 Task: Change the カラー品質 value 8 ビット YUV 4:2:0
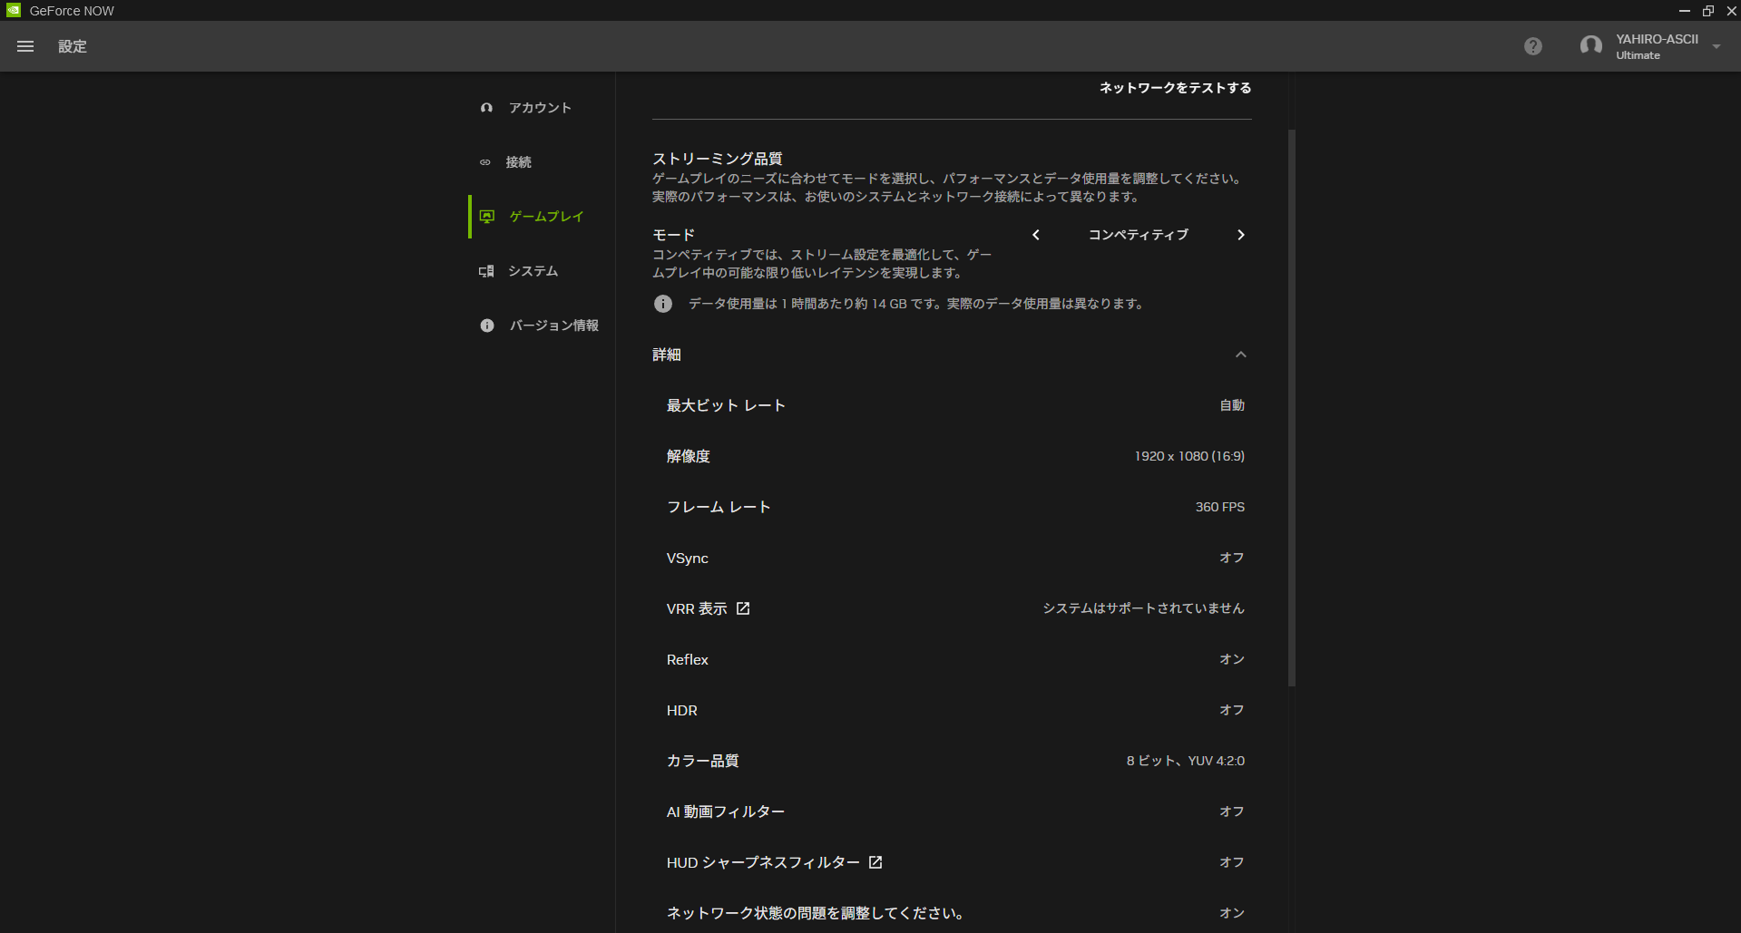click(x=1186, y=761)
